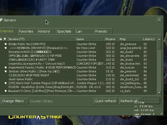Screen dimensions: 167x125
Task: Open the History tab
Action: click(46, 31)
